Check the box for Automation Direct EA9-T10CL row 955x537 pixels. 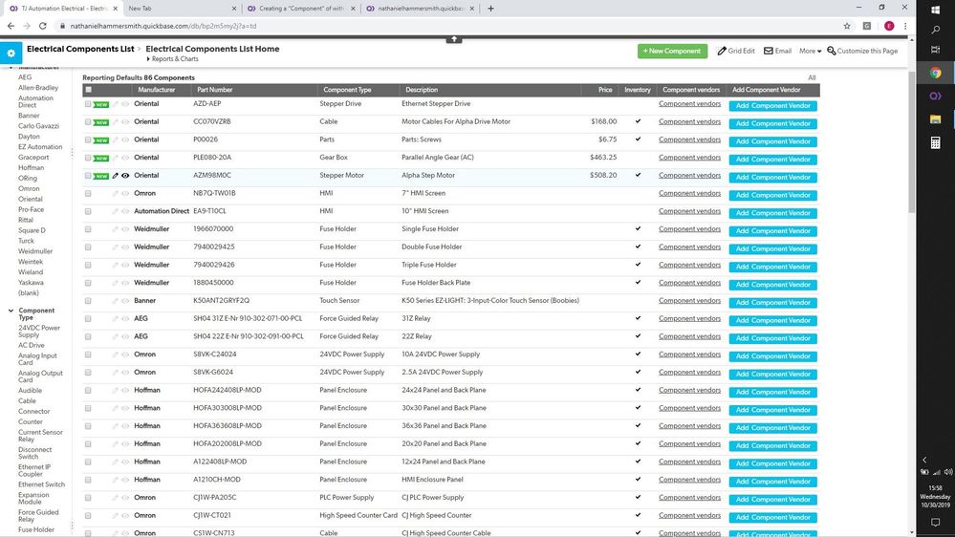pyautogui.click(x=88, y=211)
